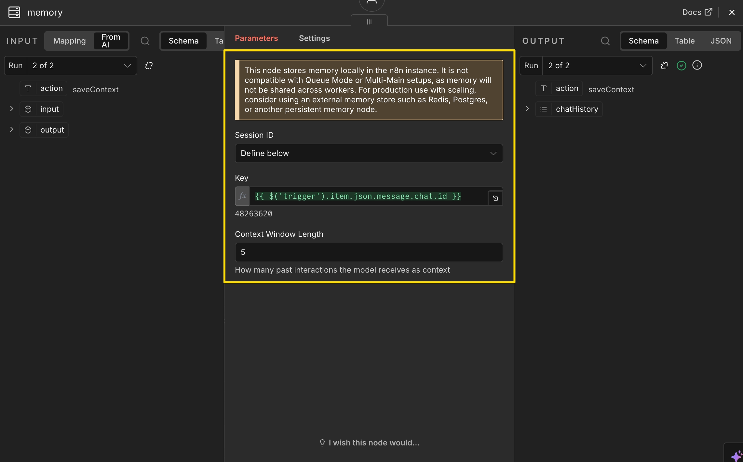Expand the output object in input panel
743x462 pixels.
point(12,130)
